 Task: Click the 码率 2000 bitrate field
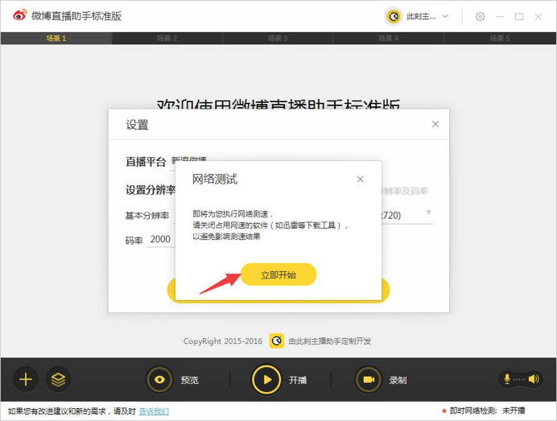click(x=160, y=239)
